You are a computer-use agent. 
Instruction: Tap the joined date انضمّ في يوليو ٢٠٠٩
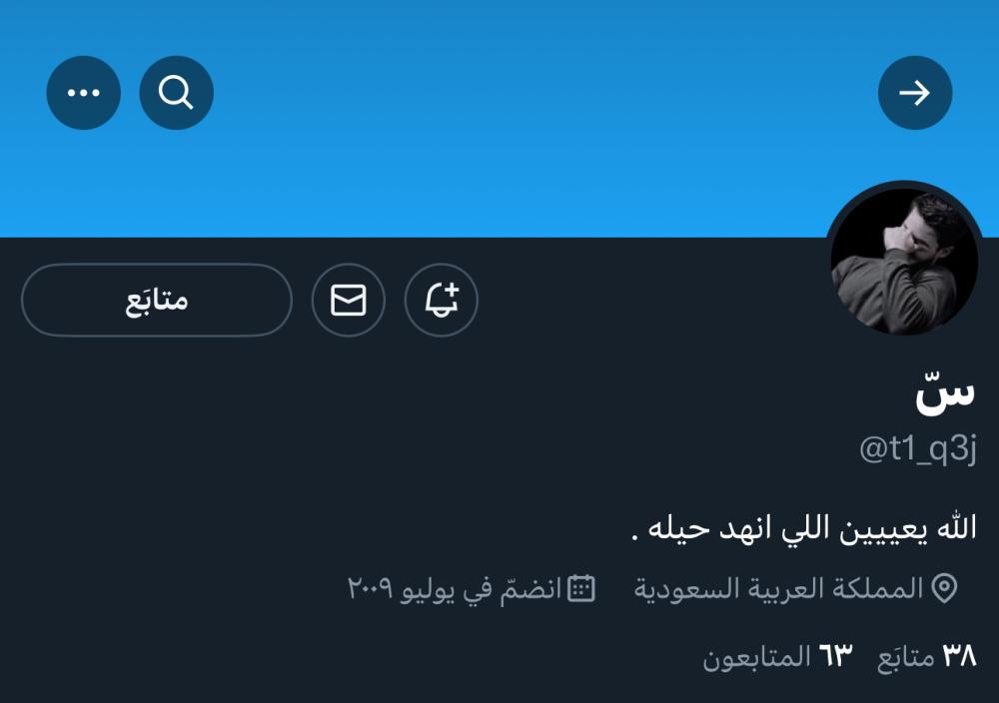455,588
